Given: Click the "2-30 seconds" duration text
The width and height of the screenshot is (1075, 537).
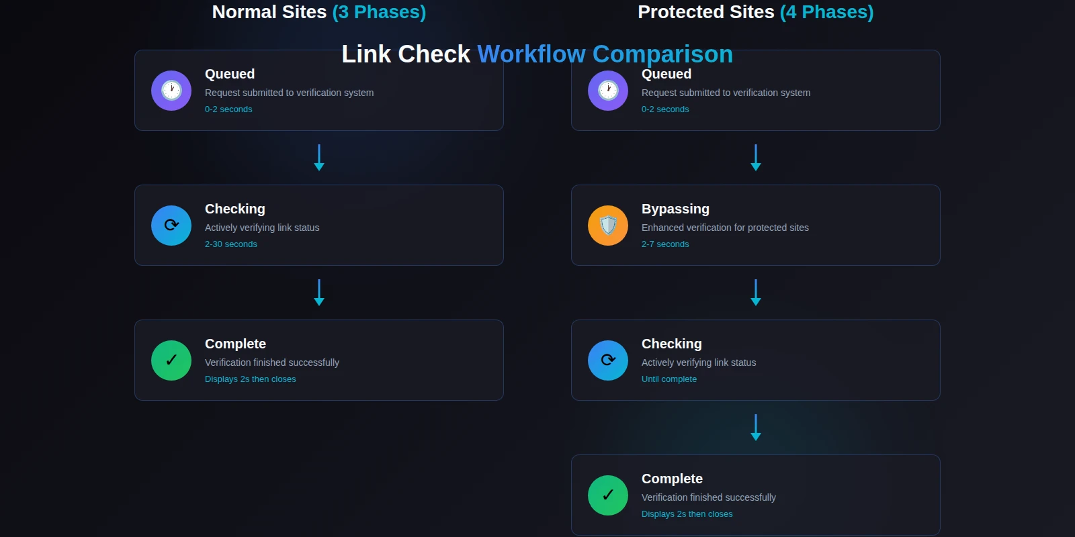Looking at the screenshot, I should pos(231,244).
